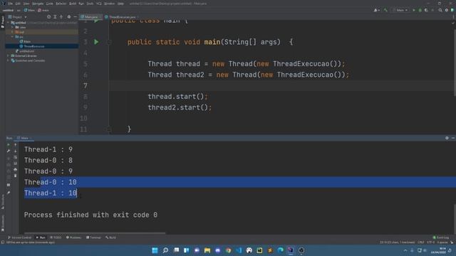Expand all in Project panel toolbar
The width and height of the screenshot is (456, 256).
pyautogui.click(x=55, y=17)
